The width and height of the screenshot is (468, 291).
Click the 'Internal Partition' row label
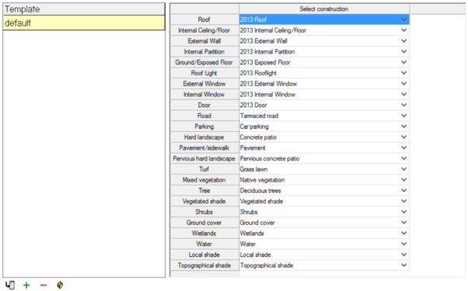(204, 52)
